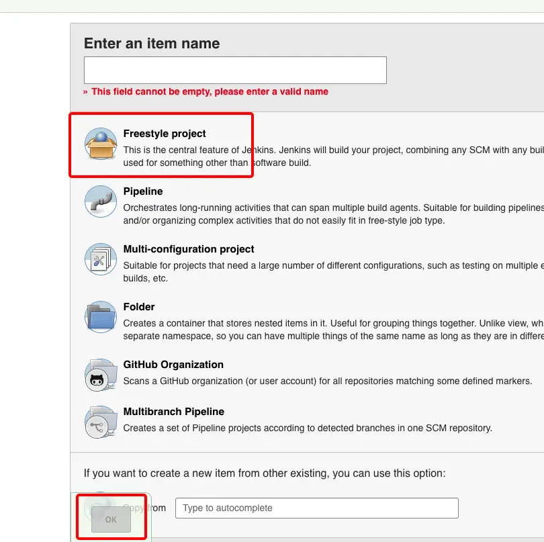Select the Multibranch Pipeline title
Viewport: 544px width, 542px height.
coord(174,412)
